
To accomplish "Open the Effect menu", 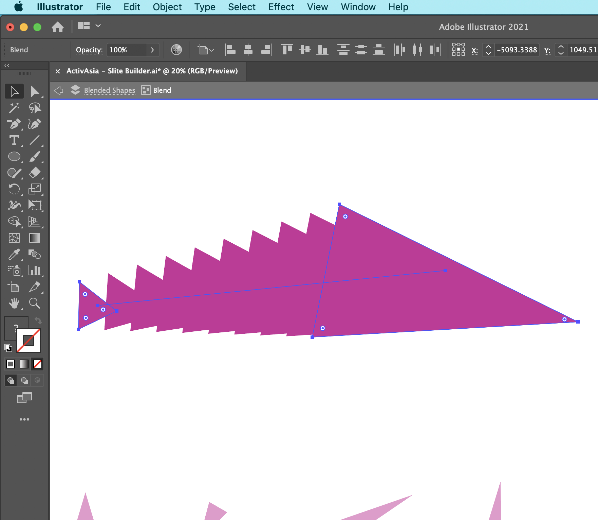I will pos(281,7).
